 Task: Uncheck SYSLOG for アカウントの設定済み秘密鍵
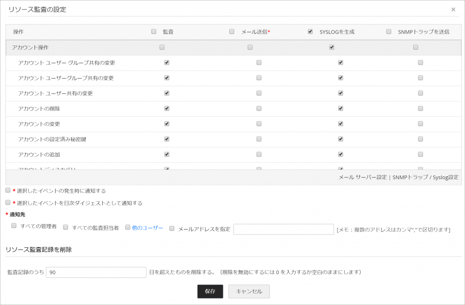point(341,139)
